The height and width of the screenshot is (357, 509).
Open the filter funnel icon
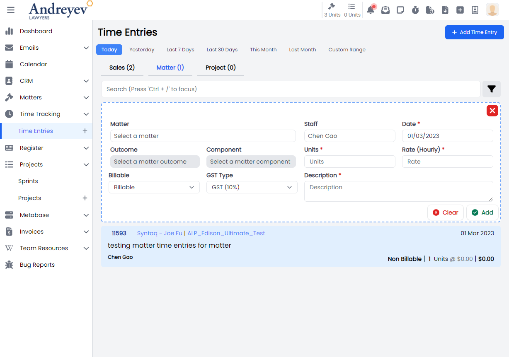[492, 89]
